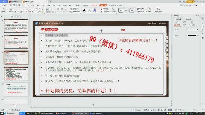The height and width of the screenshot is (115, 205).
Task: Switch to normal view in status bar
Action: click(x=159, y=110)
